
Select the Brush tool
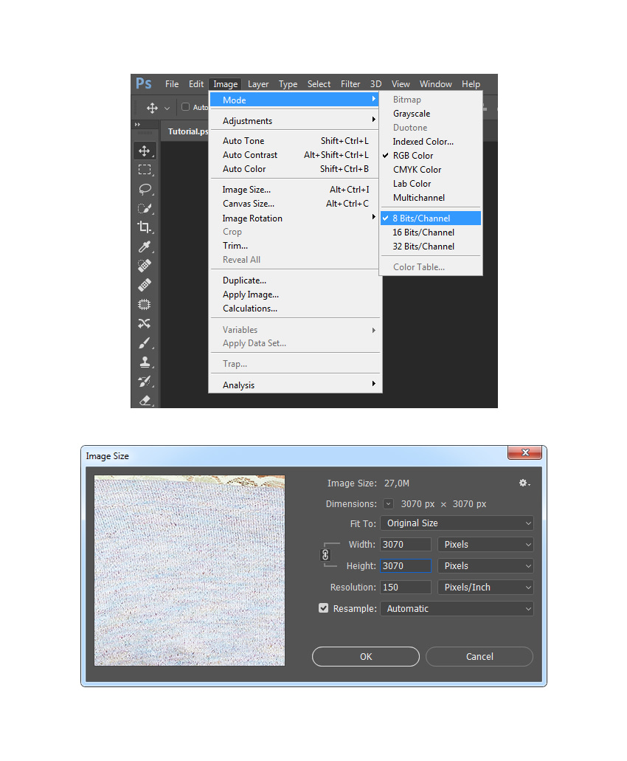pyautogui.click(x=145, y=342)
